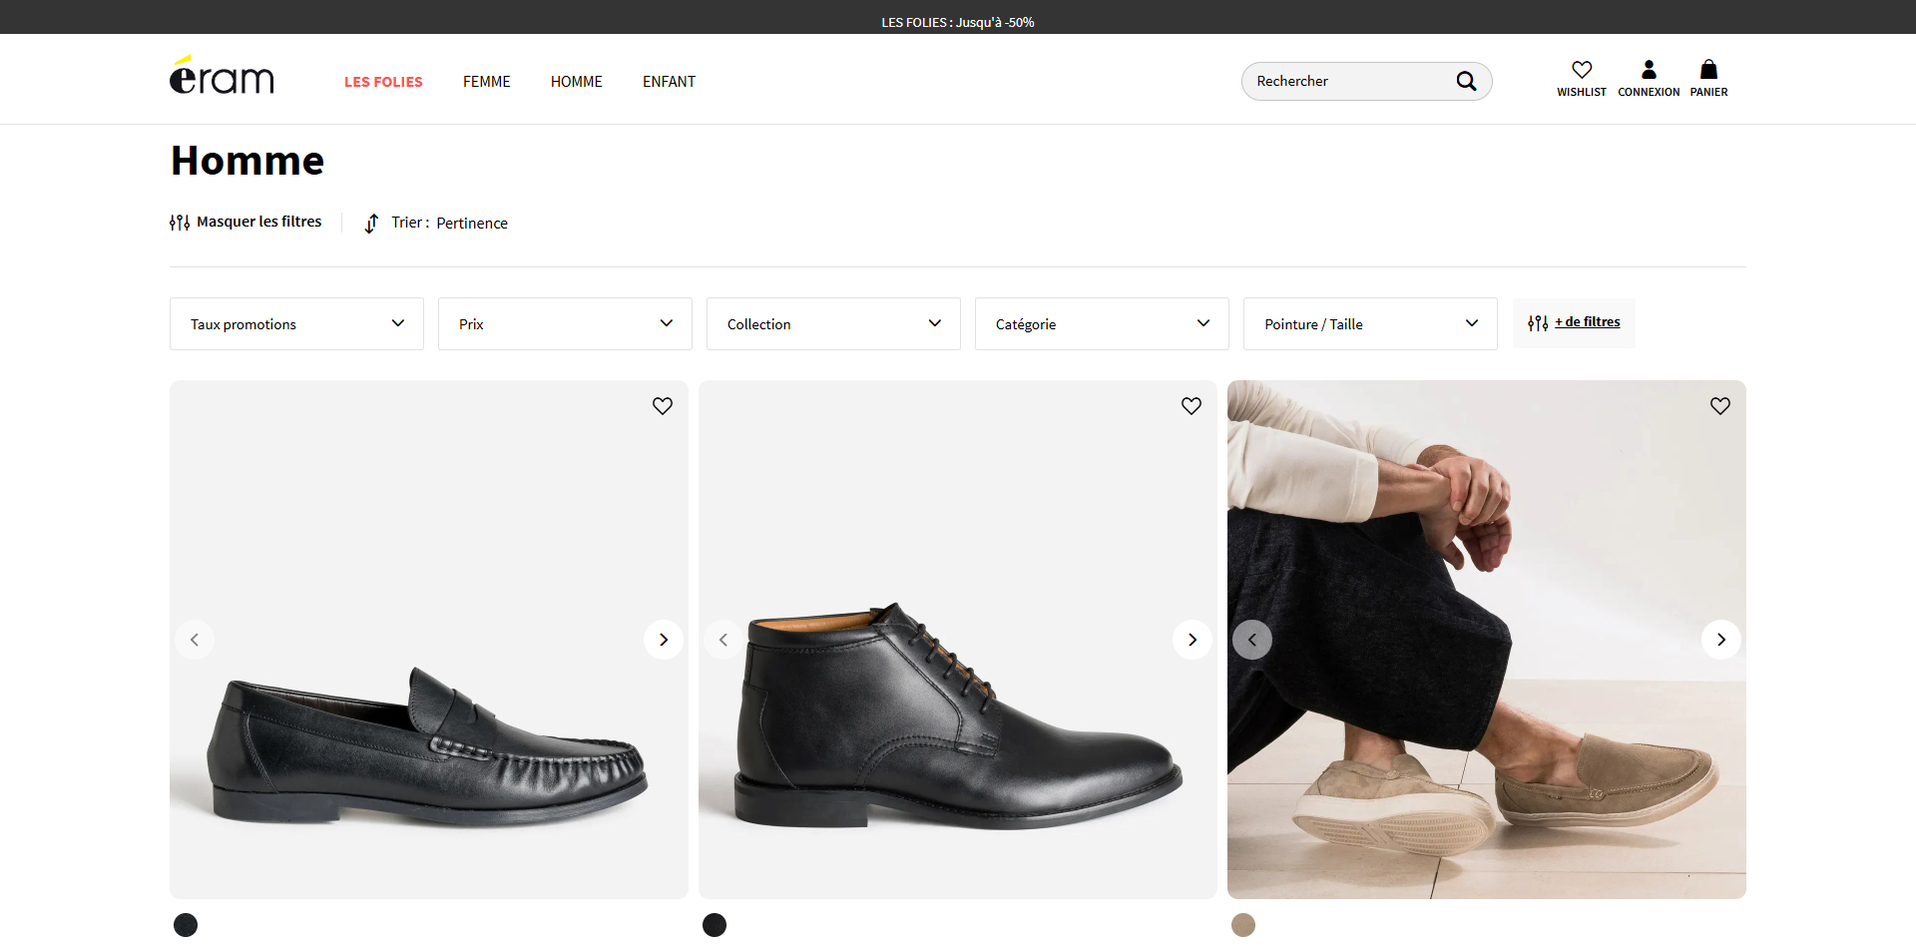Expand the Prix filter dropdown
The image size is (1916, 951).
[x=565, y=324]
